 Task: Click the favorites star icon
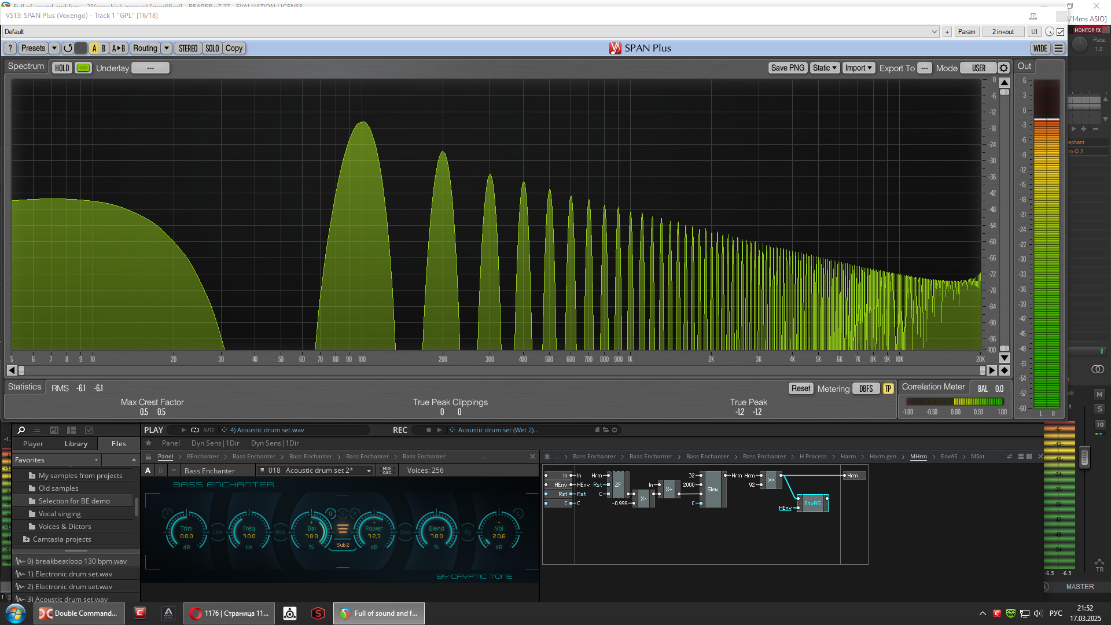(x=149, y=443)
